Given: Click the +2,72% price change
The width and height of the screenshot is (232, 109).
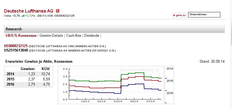Looking at the screenshot, I should tap(30, 16).
